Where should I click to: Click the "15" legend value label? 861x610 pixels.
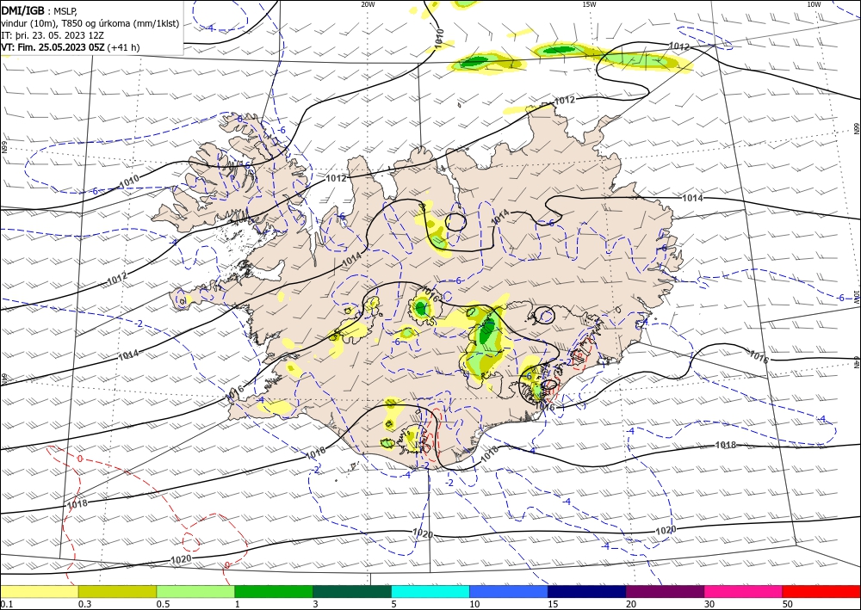click(x=553, y=604)
